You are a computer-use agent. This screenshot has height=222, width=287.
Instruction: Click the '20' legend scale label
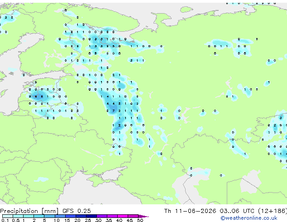77,220
